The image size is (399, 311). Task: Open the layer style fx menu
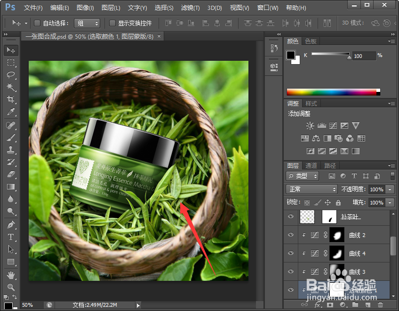(318, 304)
